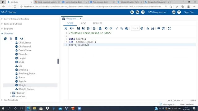The width and height of the screenshot is (198, 111).
Task: Open the new options grid icon
Action: tap(143, 12)
